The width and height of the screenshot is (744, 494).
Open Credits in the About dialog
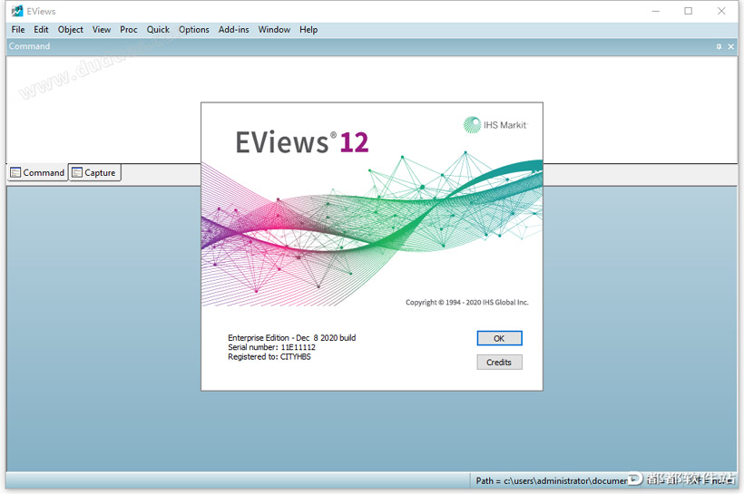(x=499, y=363)
